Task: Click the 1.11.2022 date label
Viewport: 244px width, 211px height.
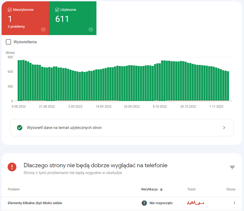Action: [x=216, y=107]
